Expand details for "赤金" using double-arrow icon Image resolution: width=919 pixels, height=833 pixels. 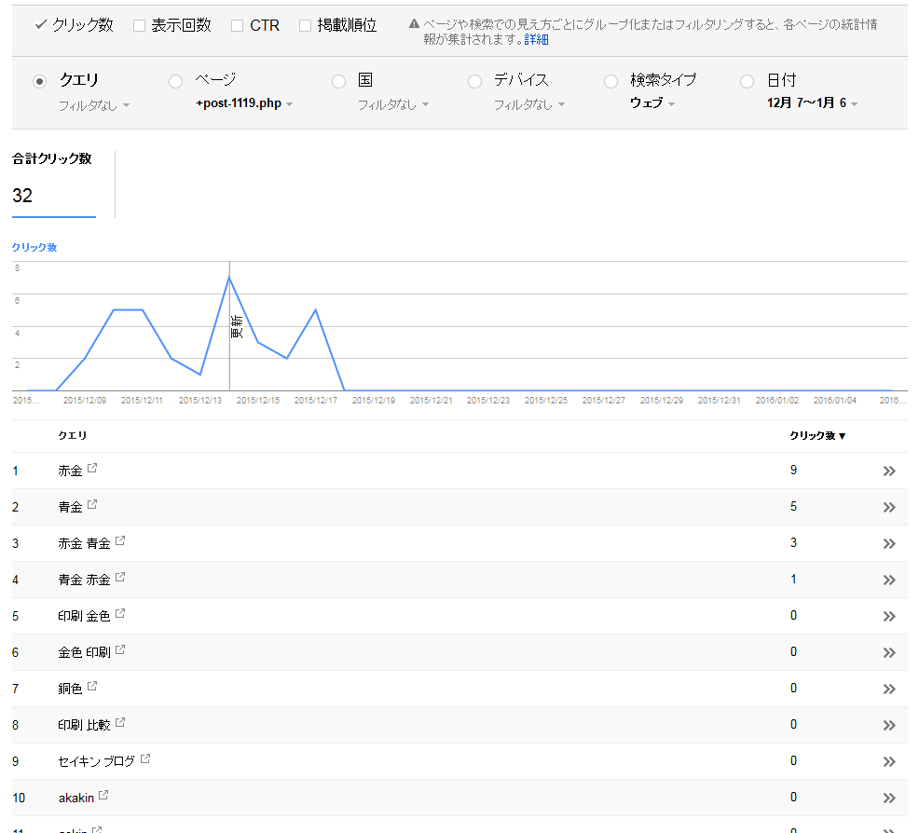(x=888, y=470)
